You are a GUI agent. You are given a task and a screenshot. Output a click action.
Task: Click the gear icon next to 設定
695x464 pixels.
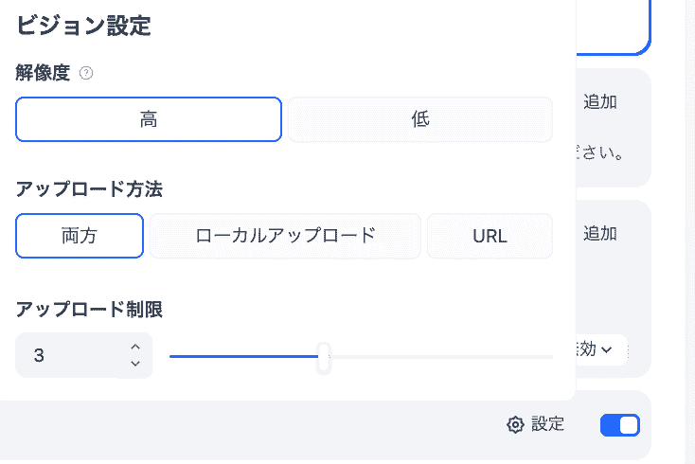point(515,425)
